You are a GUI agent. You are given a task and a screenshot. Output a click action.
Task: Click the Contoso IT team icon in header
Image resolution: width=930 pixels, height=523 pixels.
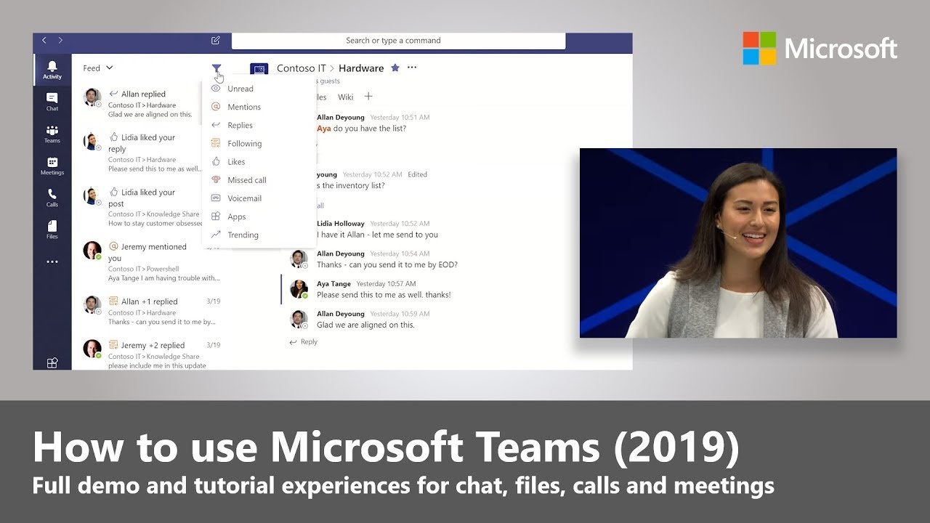point(259,69)
